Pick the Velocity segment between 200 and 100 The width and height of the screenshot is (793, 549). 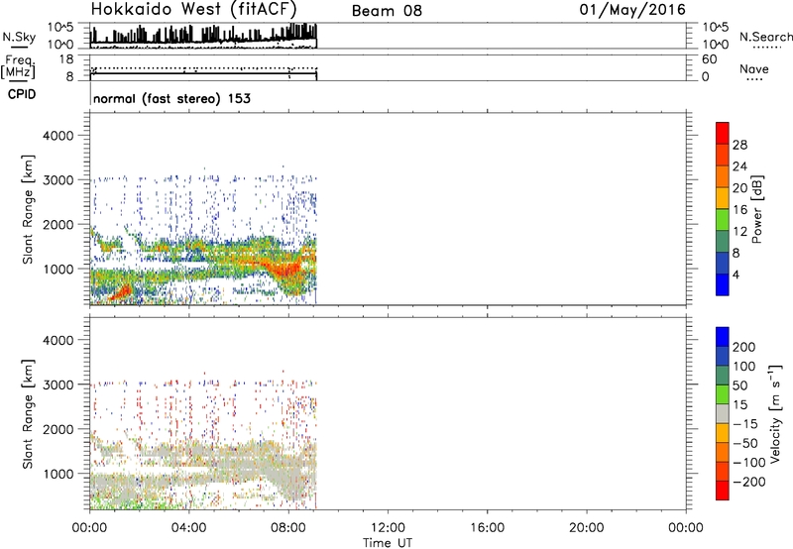[723, 356]
